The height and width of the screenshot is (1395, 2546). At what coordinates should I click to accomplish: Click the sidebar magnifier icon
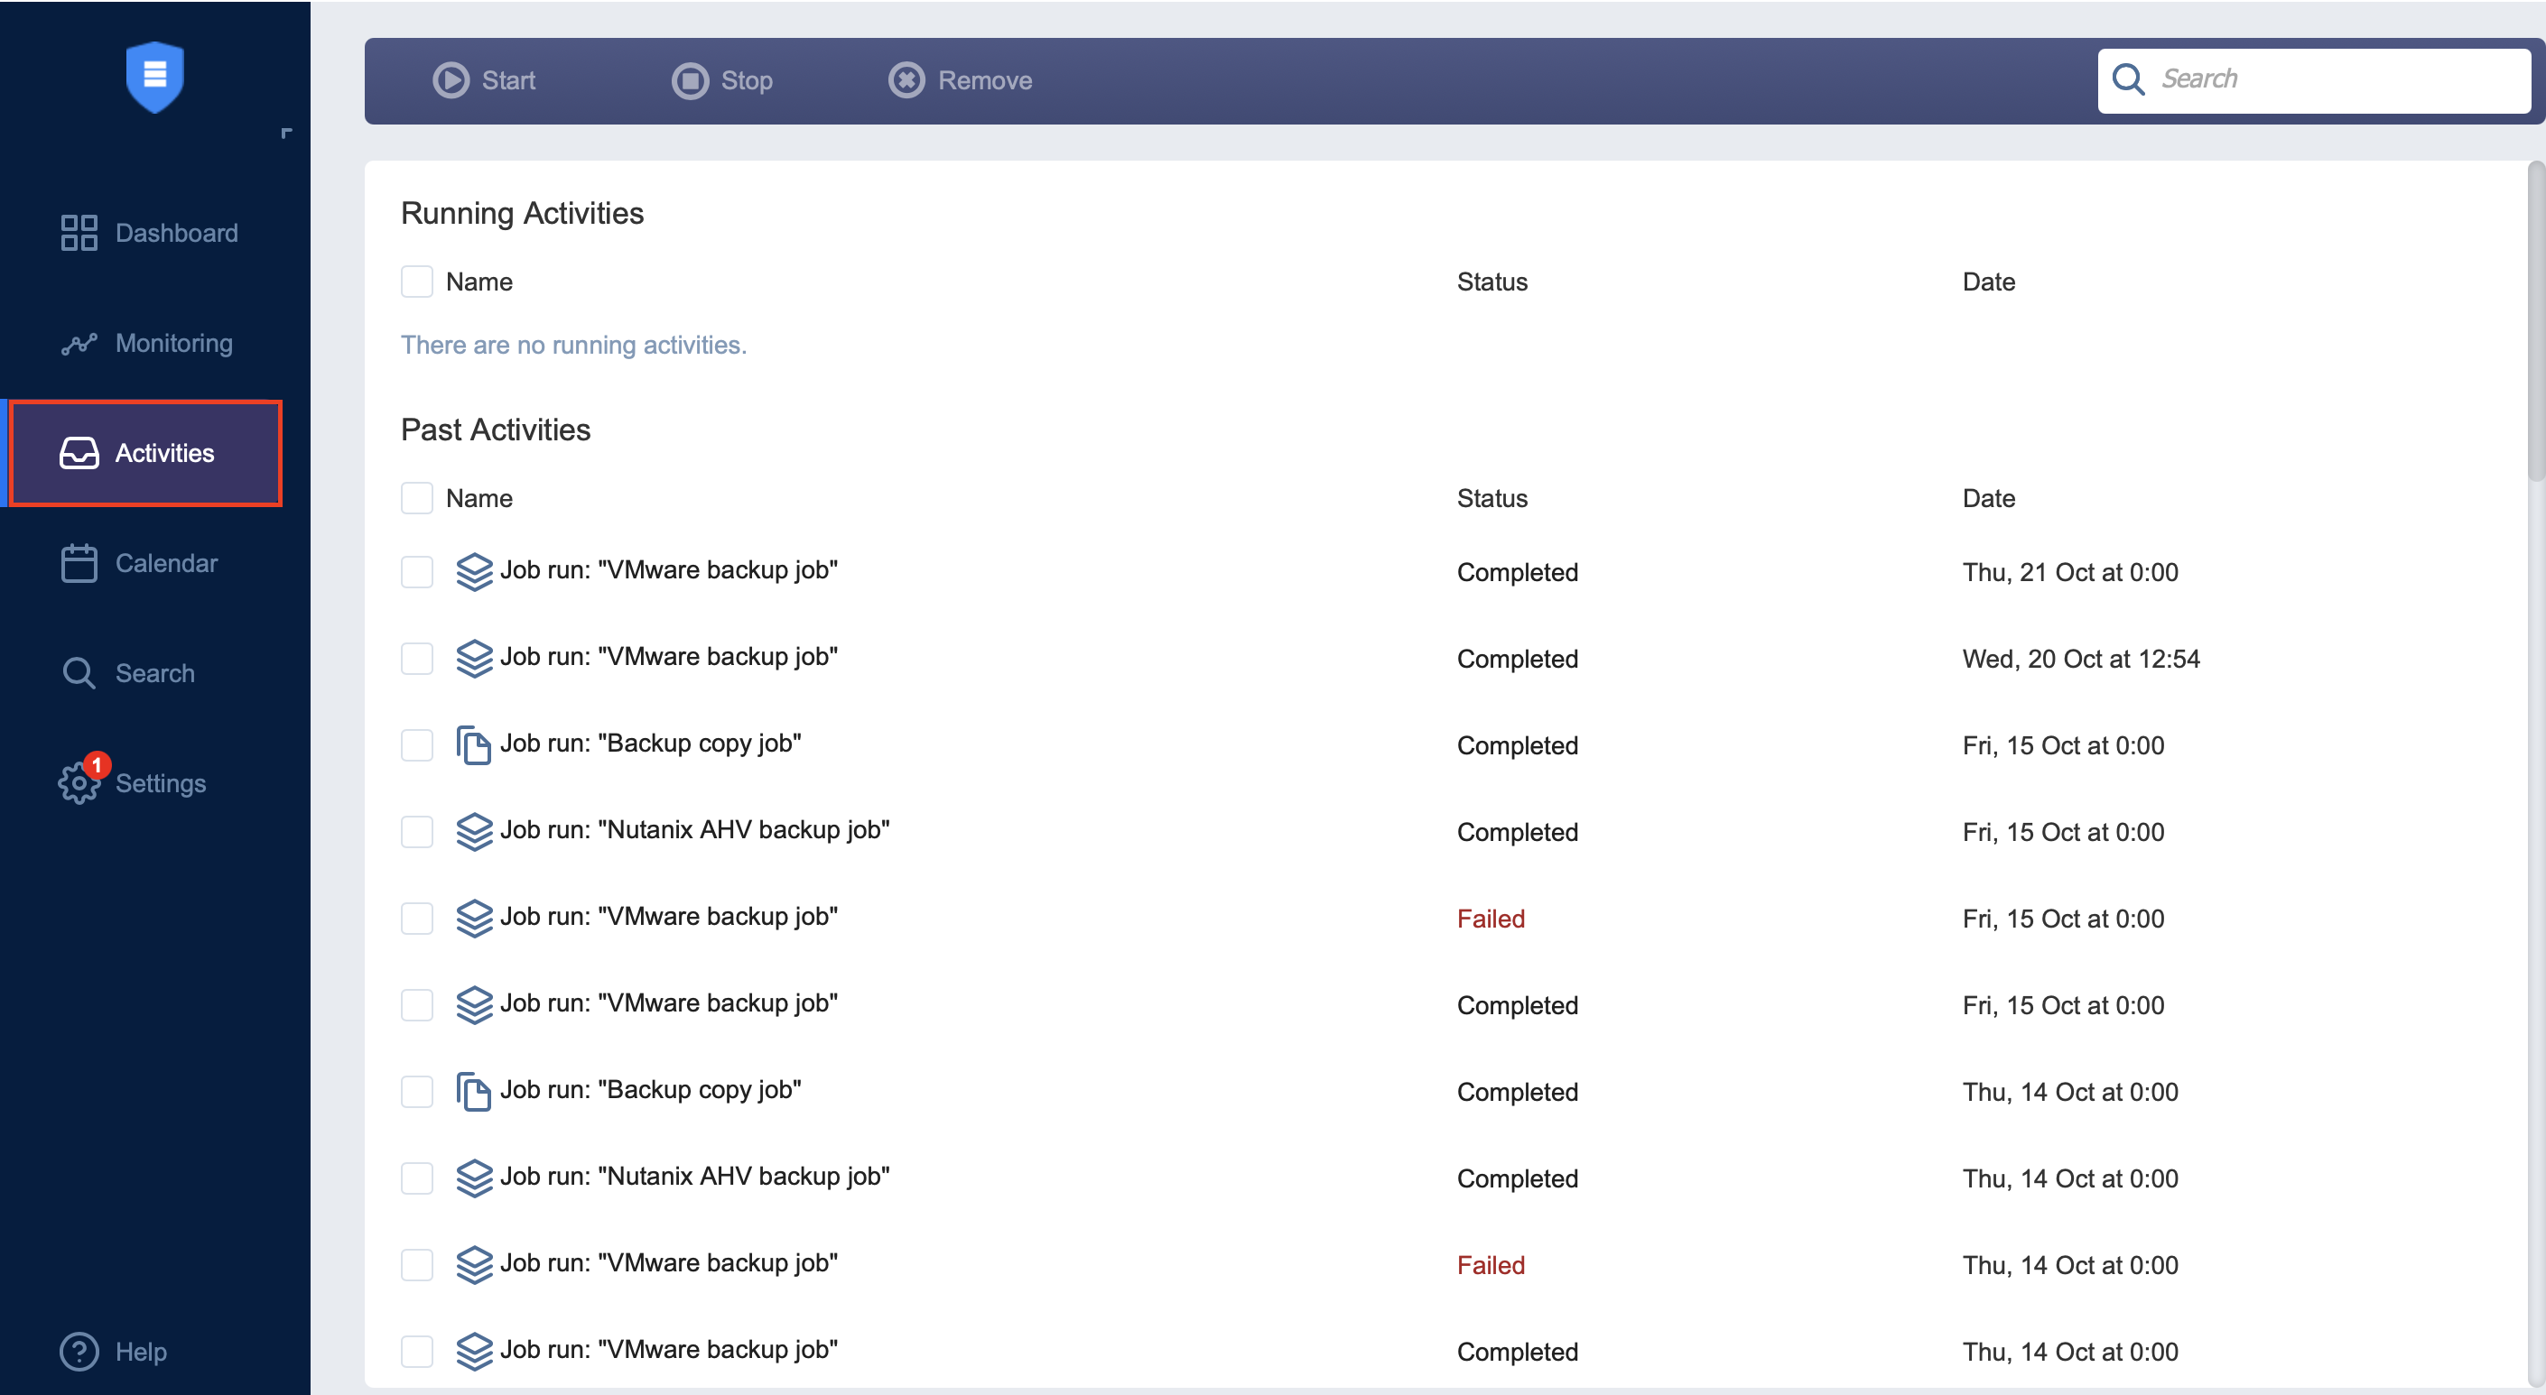(x=79, y=673)
